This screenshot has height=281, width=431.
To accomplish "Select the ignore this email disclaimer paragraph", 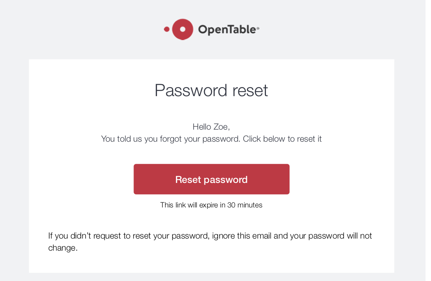I will (210, 241).
